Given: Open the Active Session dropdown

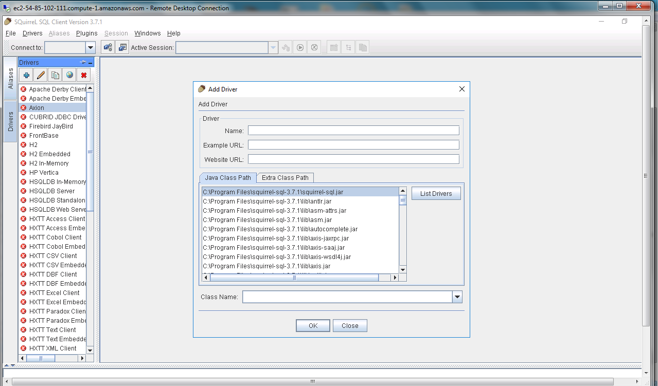Looking at the screenshot, I should click(273, 48).
